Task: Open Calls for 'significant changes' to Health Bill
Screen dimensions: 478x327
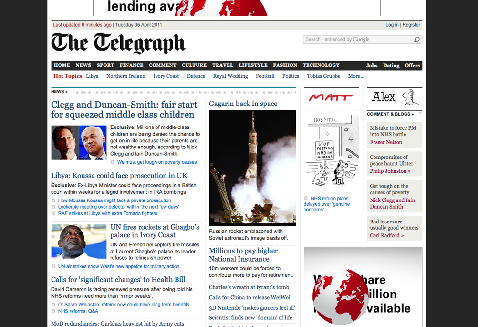Action: 118,280
